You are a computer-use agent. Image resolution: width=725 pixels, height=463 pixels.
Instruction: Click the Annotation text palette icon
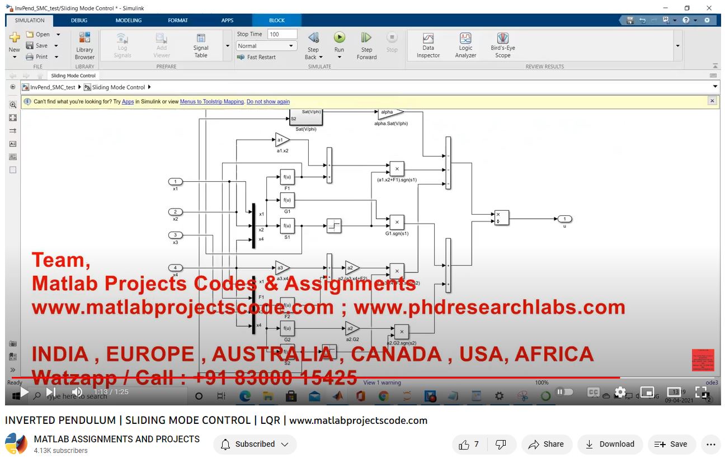13,144
